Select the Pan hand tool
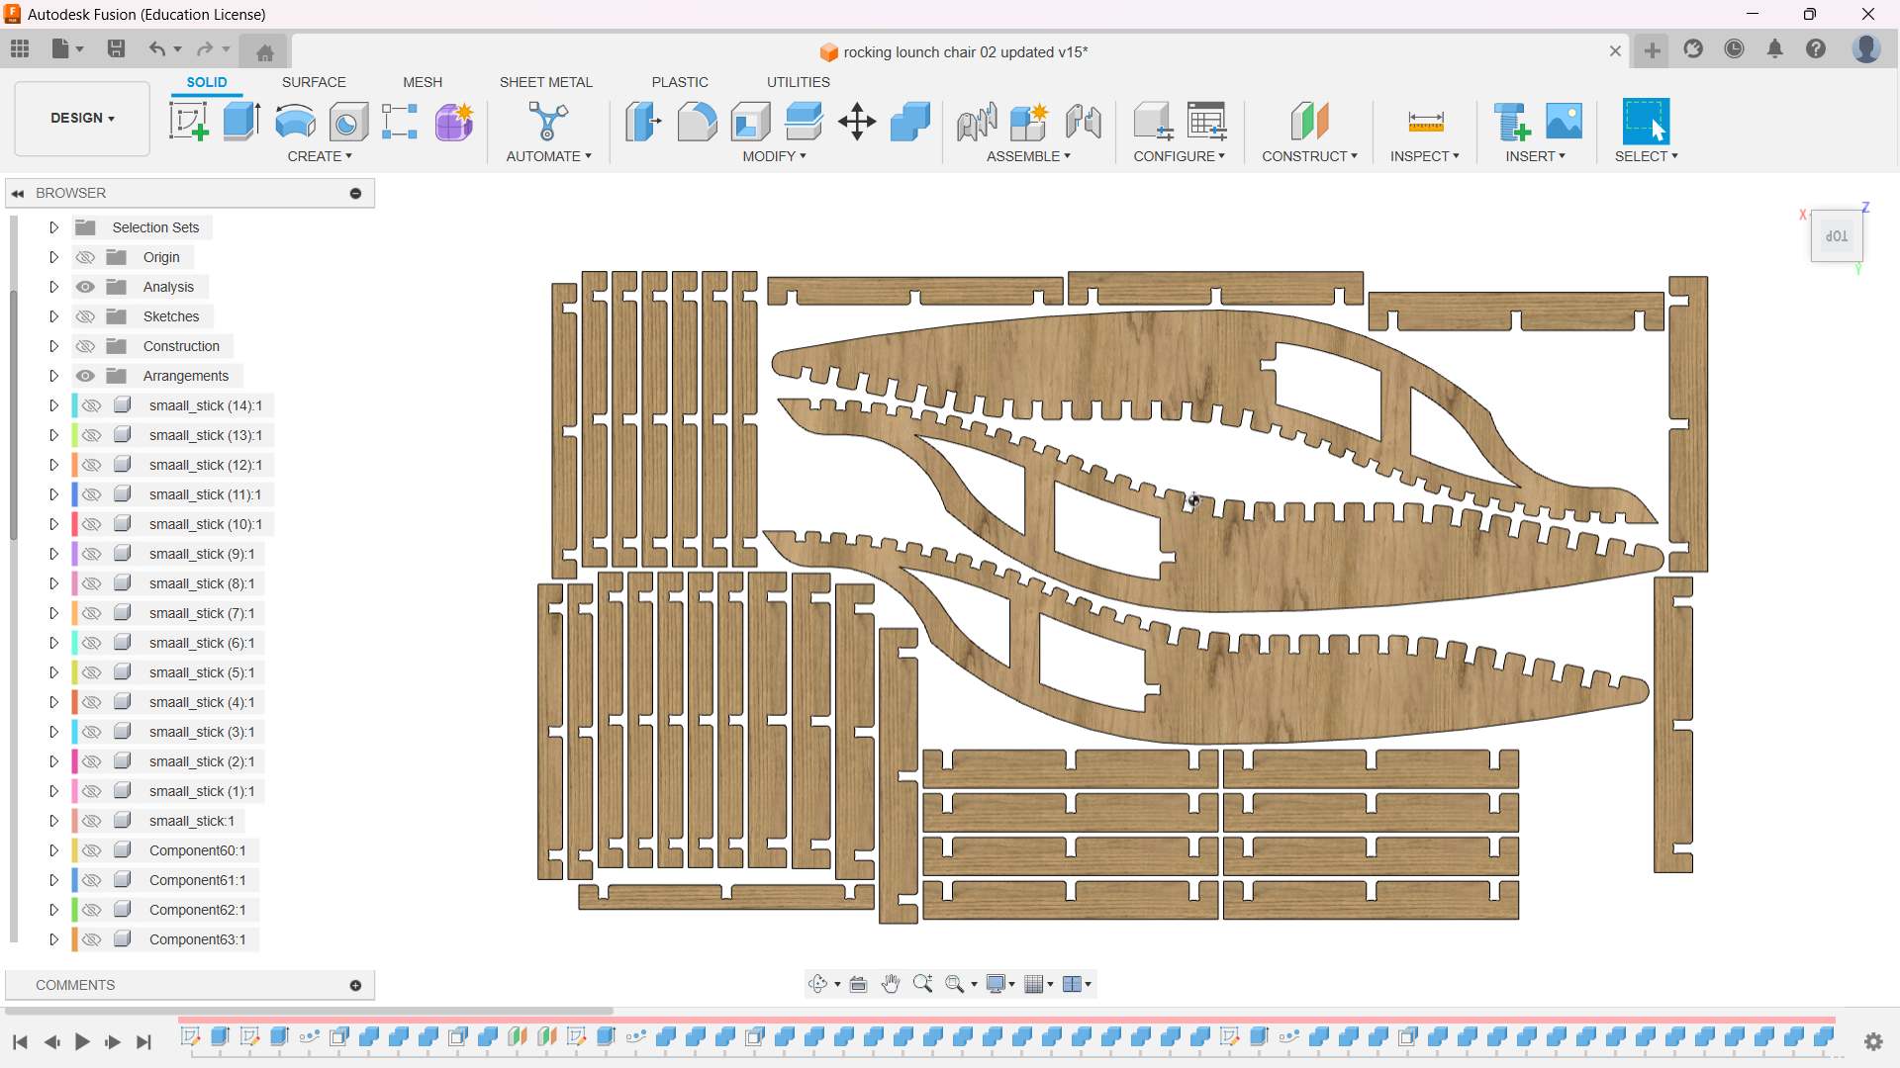 (x=890, y=984)
